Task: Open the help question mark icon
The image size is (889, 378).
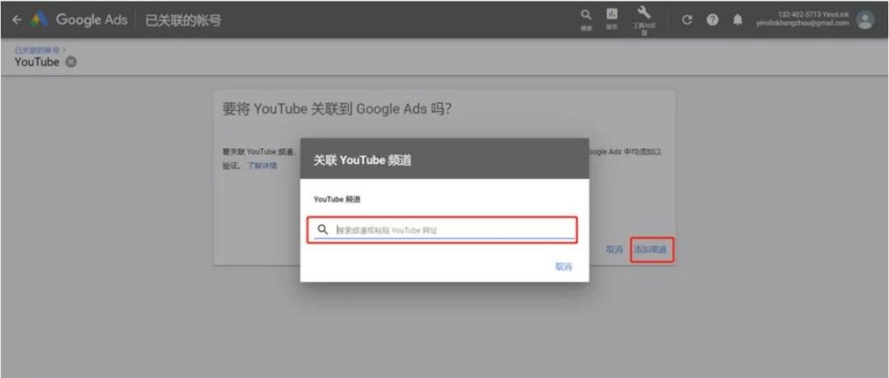Action: 712,19
